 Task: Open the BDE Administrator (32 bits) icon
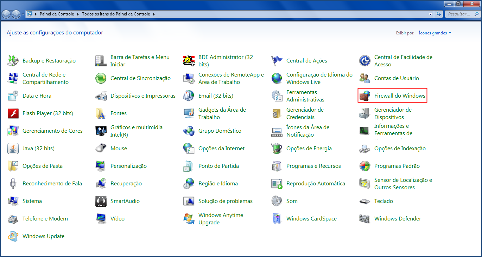pos(189,61)
